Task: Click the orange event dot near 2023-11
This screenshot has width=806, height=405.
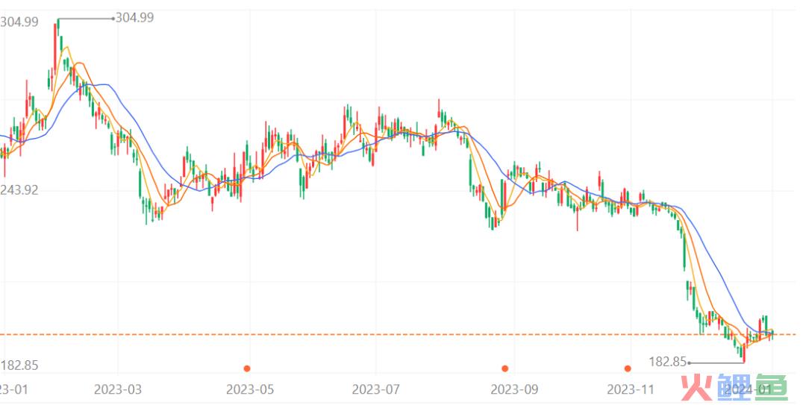Action: [628, 368]
